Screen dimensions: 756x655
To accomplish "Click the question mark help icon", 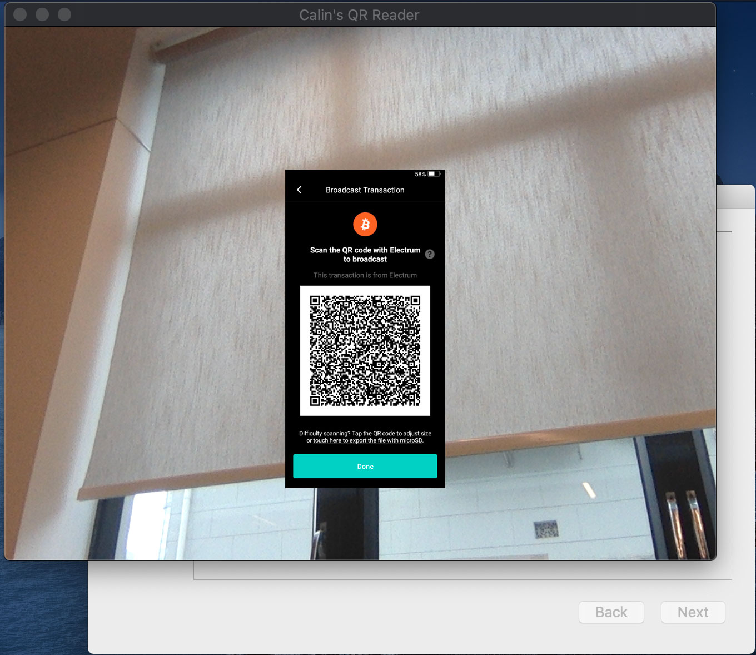I will click(430, 254).
